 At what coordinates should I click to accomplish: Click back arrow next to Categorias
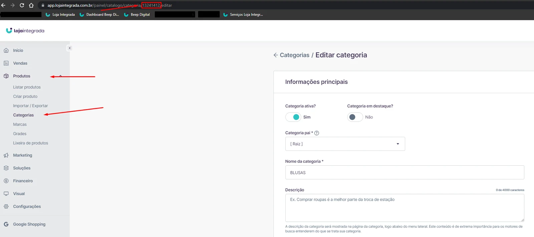276,55
